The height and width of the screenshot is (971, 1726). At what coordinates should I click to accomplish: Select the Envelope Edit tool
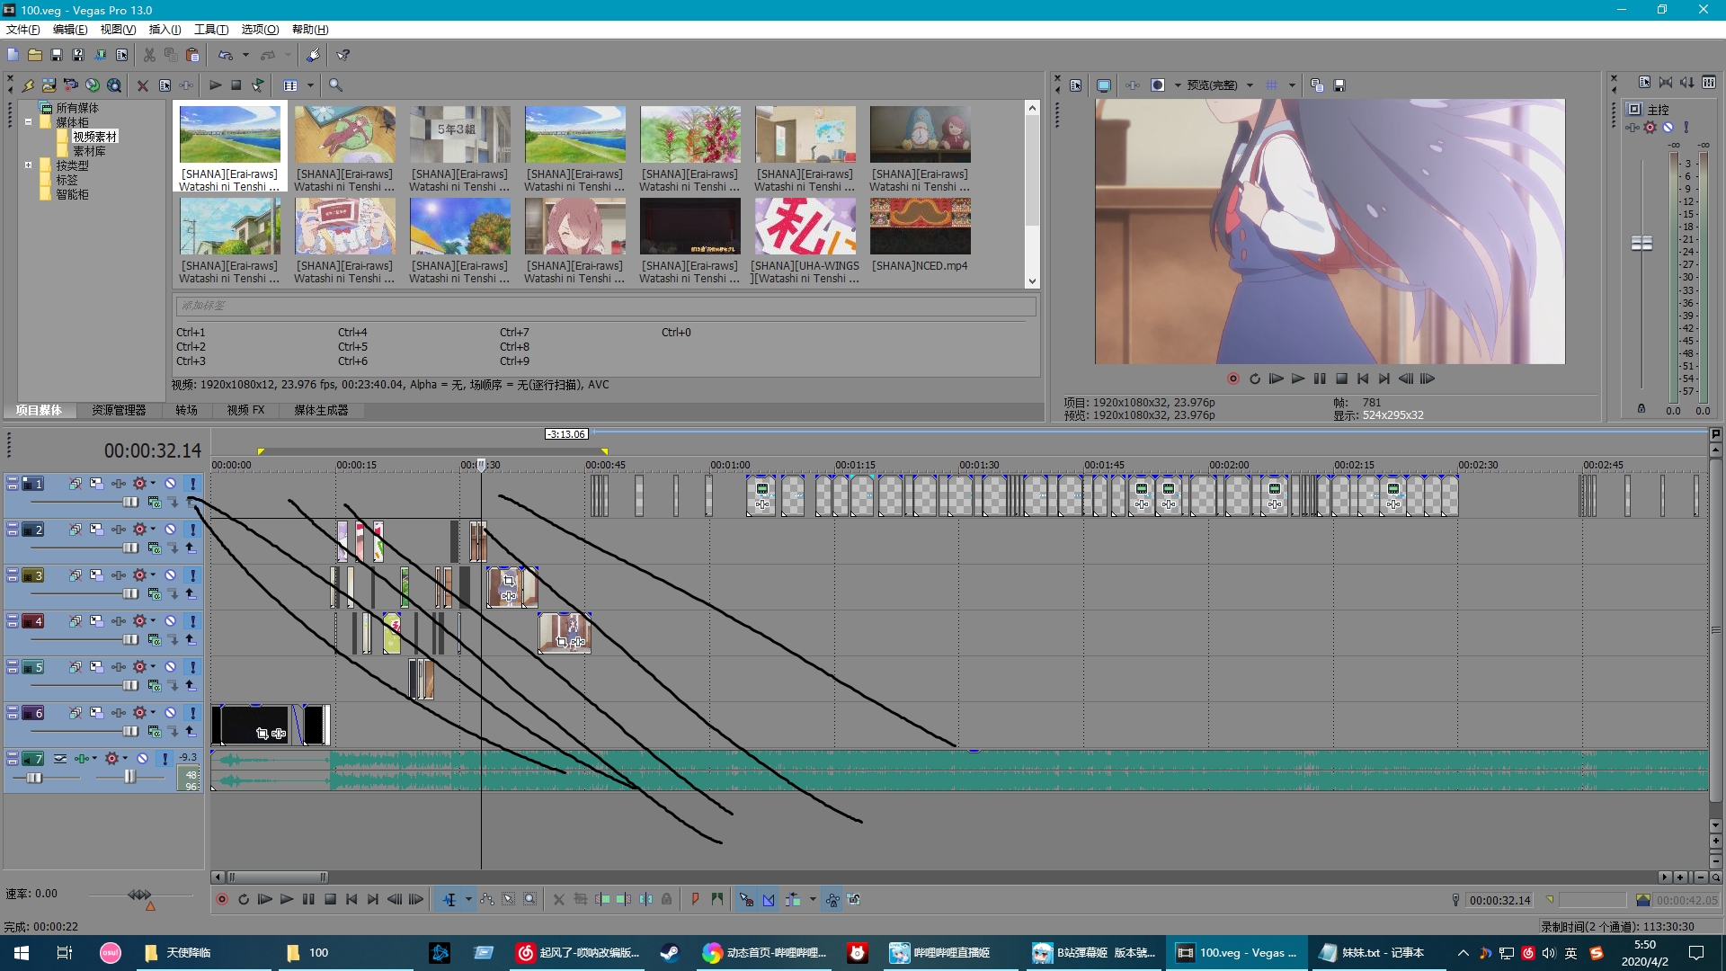487,900
